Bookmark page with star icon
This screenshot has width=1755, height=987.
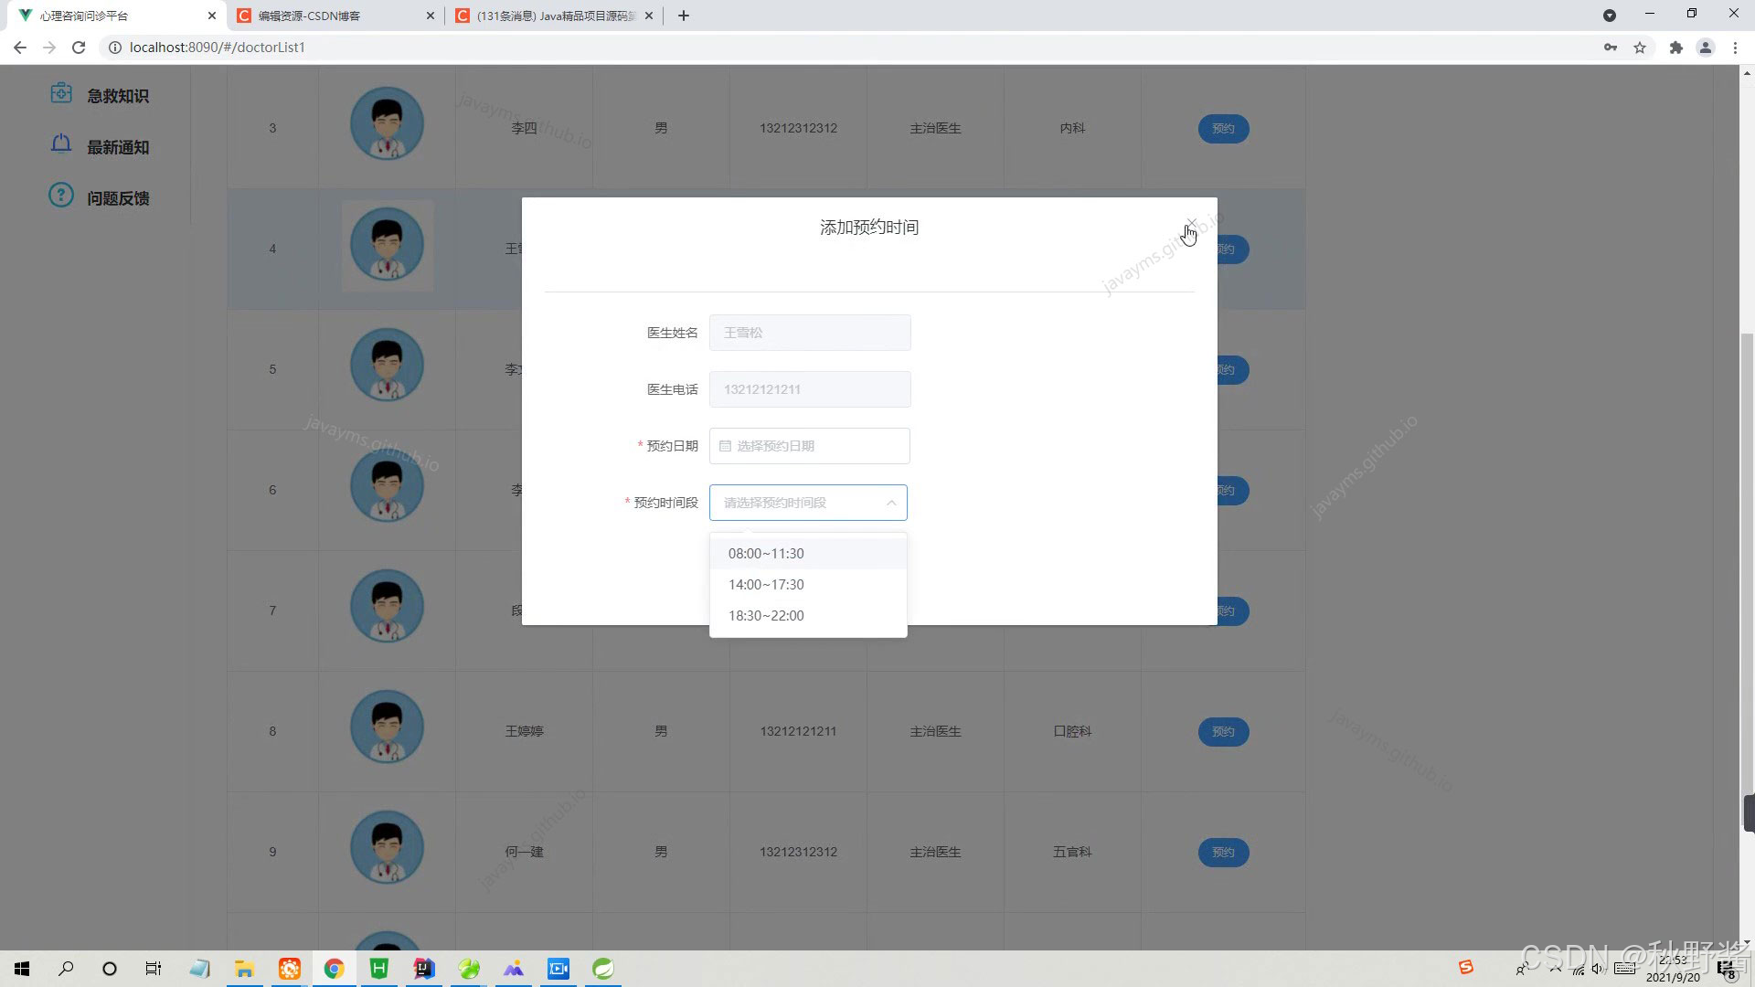click(x=1640, y=48)
